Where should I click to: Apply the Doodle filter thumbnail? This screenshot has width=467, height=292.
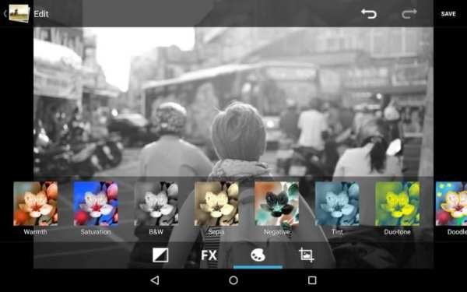click(451, 203)
